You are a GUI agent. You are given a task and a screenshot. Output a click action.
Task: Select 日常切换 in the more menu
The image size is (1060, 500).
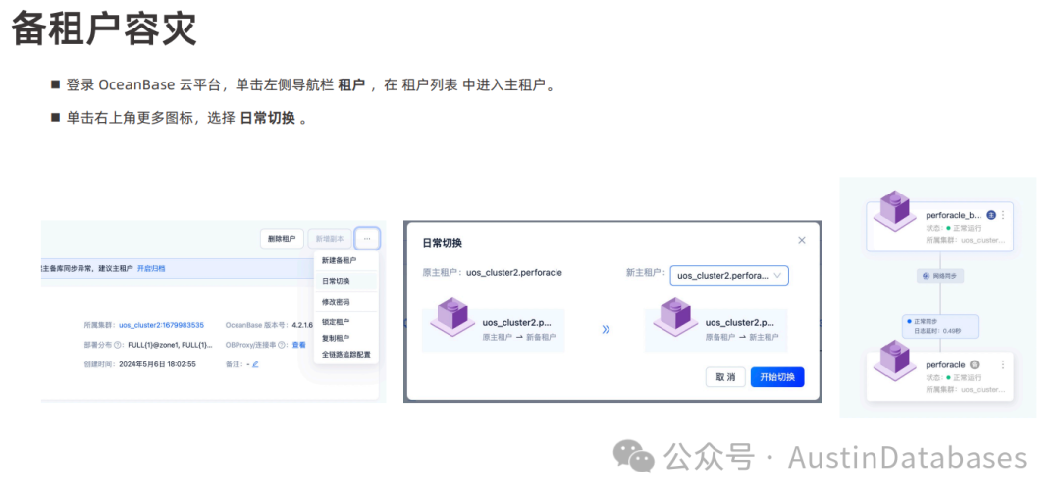point(336,281)
